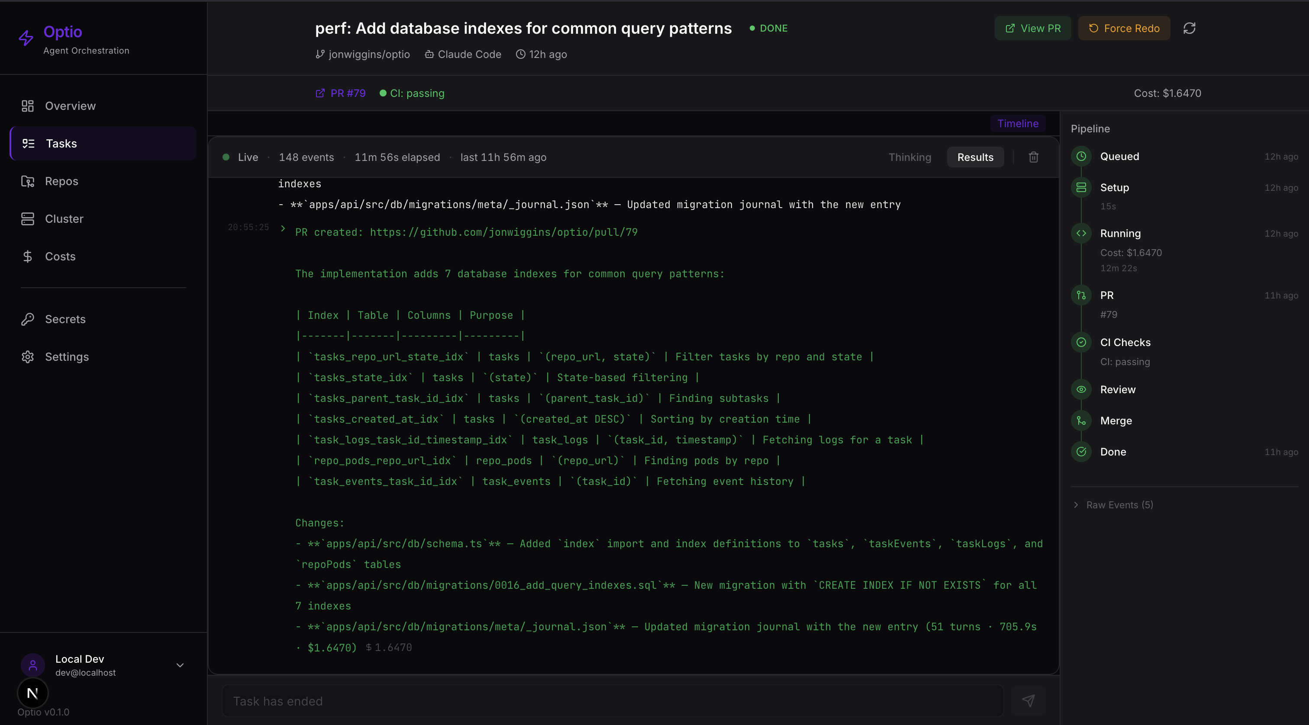
Task: Click the trash icon to clear logs
Action: [x=1033, y=157]
